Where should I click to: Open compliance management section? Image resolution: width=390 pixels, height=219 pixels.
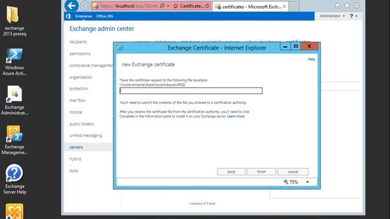coord(91,65)
